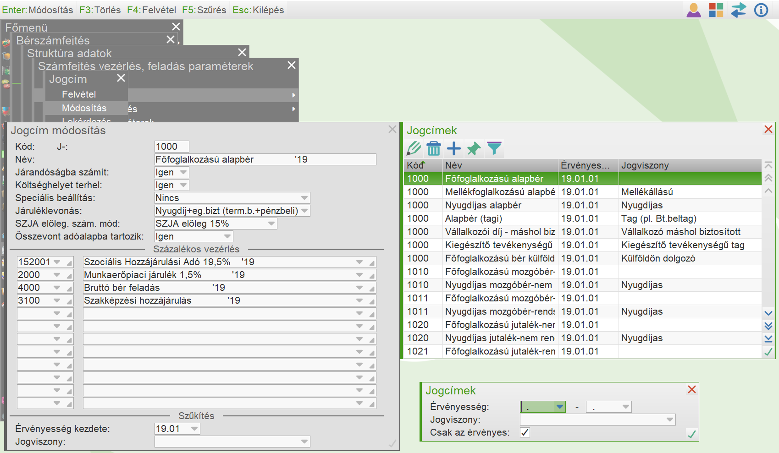Click the trash can delete icon
This screenshot has height=453, width=779.
click(433, 148)
